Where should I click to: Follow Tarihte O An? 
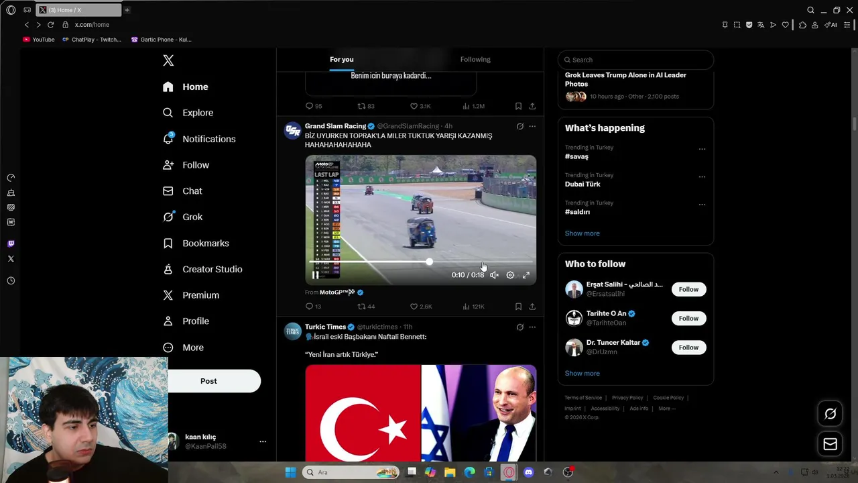pyautogui.click(x=688, y=319)
